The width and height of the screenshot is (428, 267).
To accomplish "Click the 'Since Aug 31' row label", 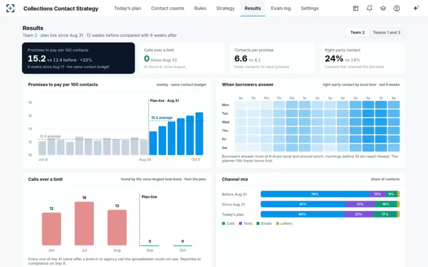I will (x=233, y=204).
